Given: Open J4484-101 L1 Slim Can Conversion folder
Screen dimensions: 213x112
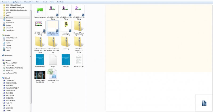Looking at the screenshot, I should click(16, 10).
